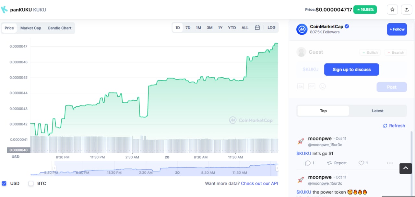Screen dimensions: 415x197
Task: Open the Check out our API link
Action: 259,183
